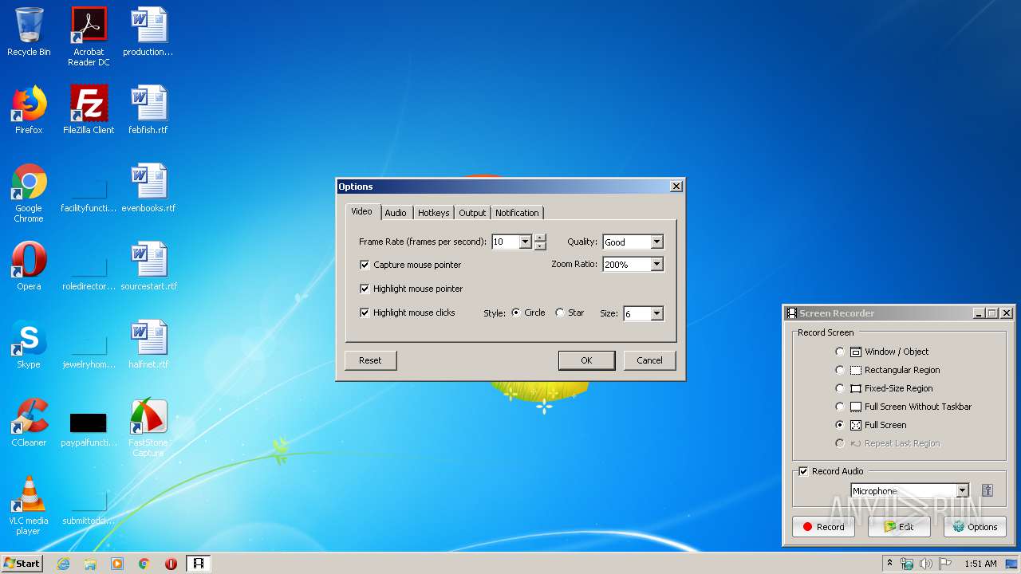This screenshot has width=1021, height=574.
Task: Select Circle click style
Action: [516, 313]
